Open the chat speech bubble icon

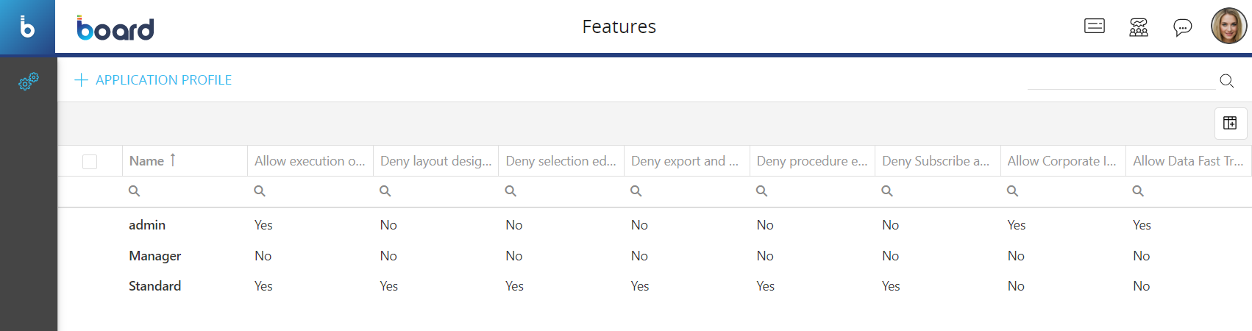coord(1182,28)
